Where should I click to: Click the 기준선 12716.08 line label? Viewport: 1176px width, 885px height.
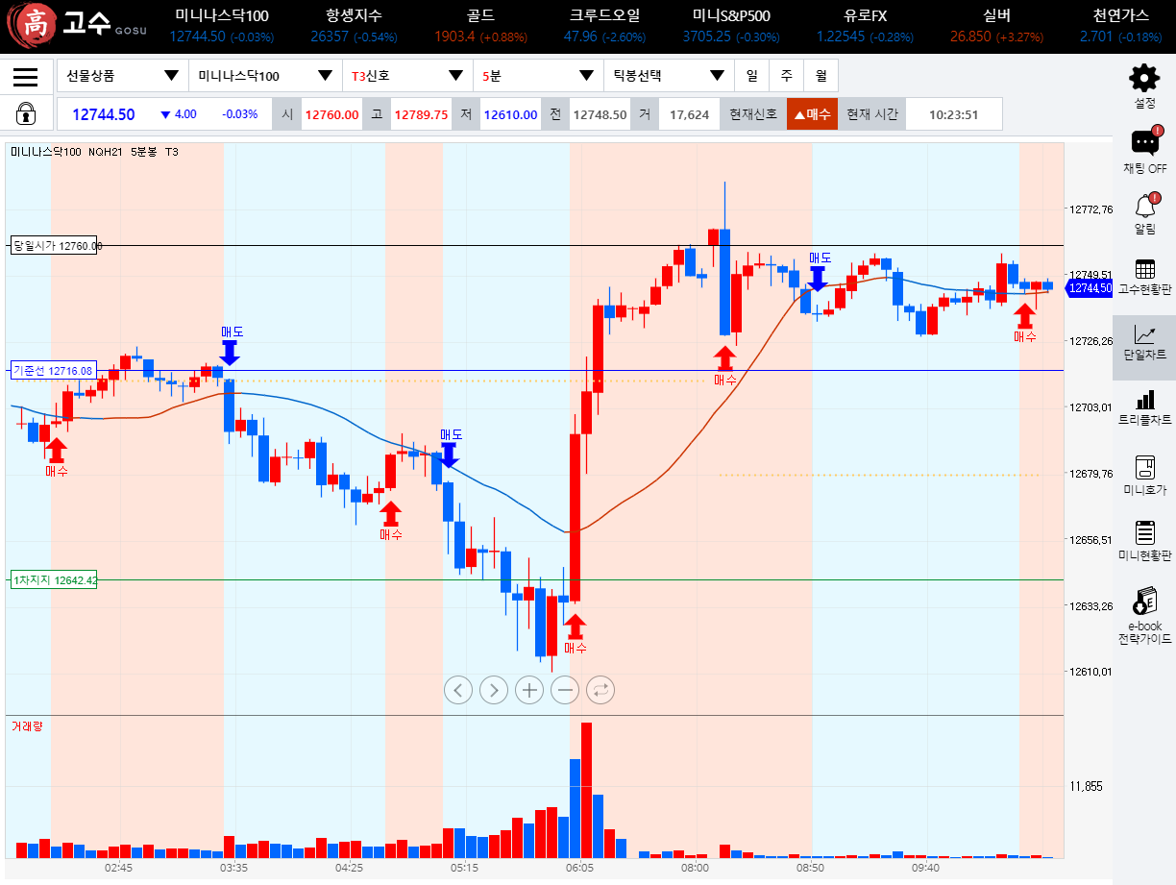[x=53, y=371]
